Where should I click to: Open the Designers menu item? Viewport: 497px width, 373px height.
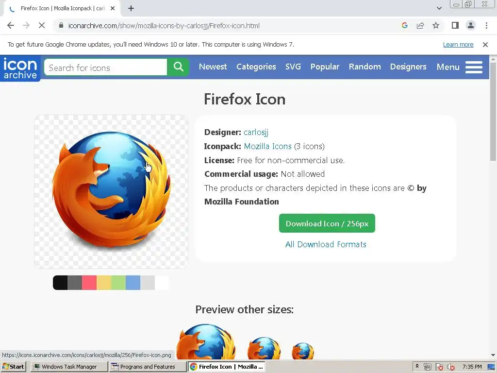[408, 67]
